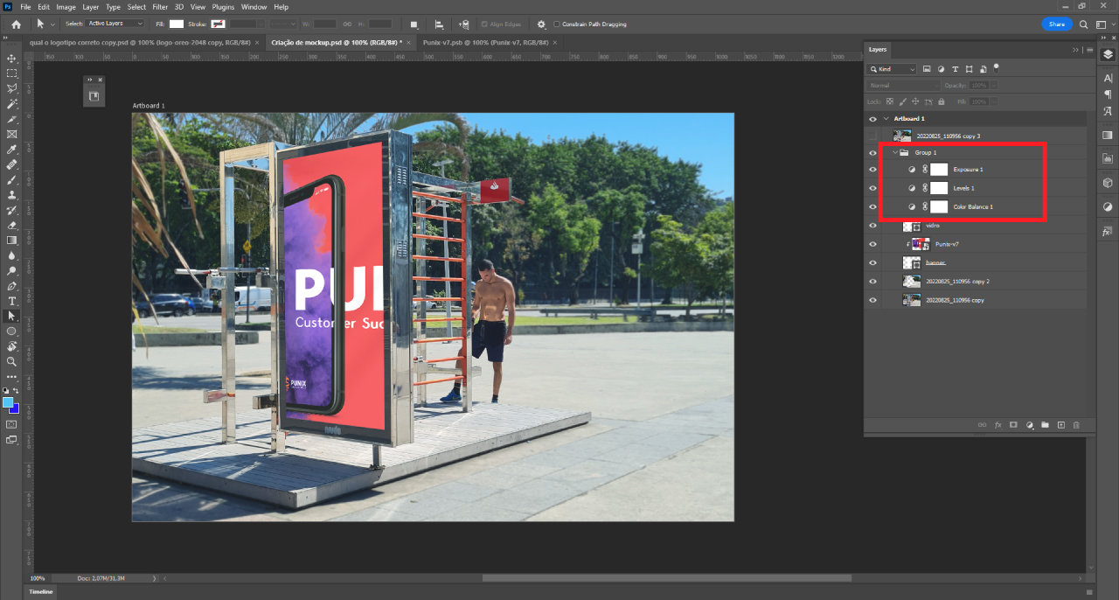Open the Histogram panel icon
1119x600 pixels.
pos(1108,159)
